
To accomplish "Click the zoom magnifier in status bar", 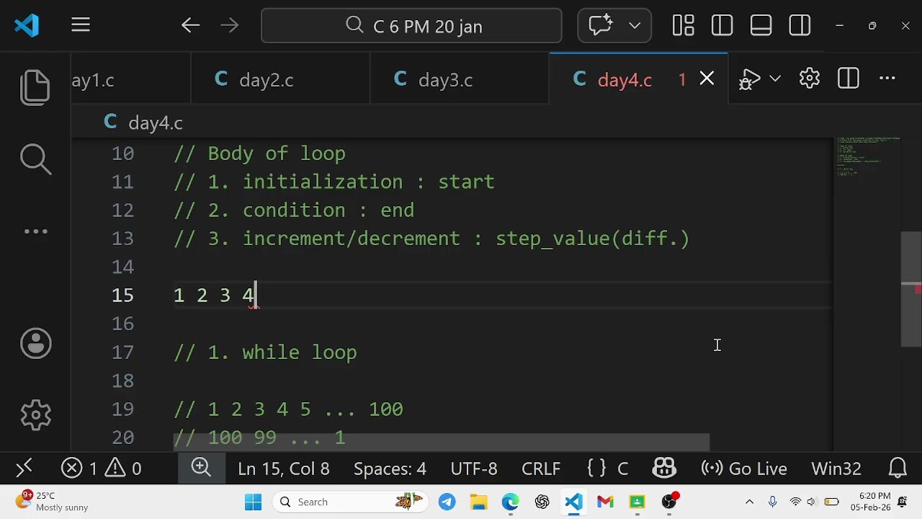I will [x=201, y=468].
